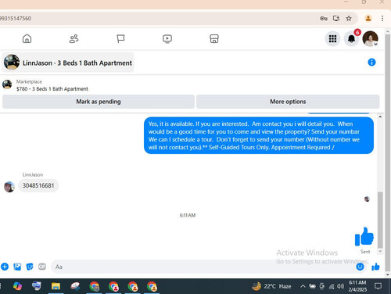Image resolution: width=391 pixels, height=294 pixels.
Task: Open the $780 3 Beds 1 Bath Apartment listing
Action: (52, 89)
